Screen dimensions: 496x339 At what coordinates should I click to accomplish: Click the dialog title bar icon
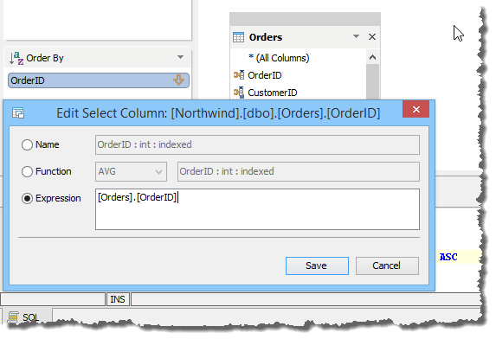click(x=18, y=112)
